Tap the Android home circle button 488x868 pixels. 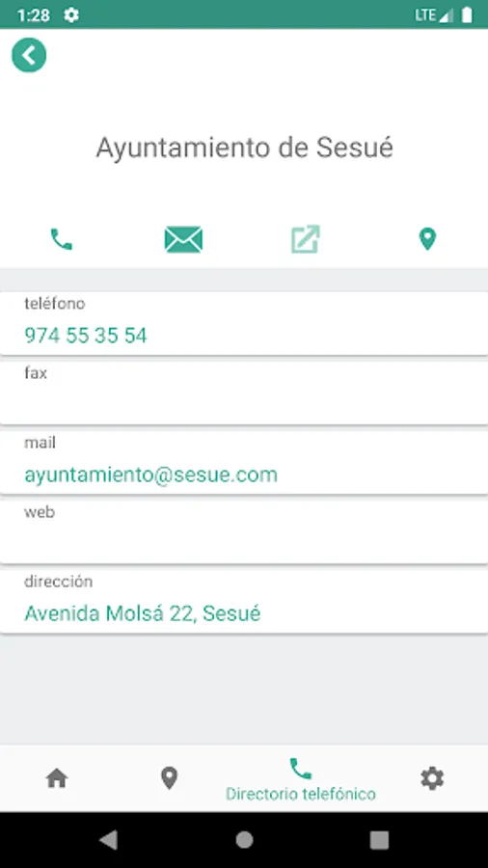click(244, 840)
